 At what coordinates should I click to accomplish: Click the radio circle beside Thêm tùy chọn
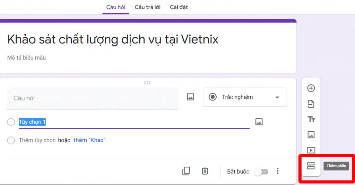click(11, 140)
